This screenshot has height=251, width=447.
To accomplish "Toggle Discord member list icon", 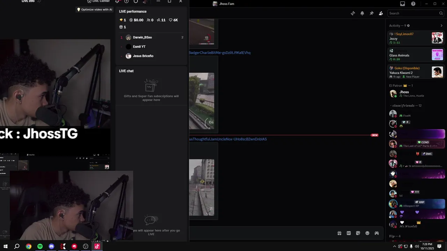I will tap(381, 13).
